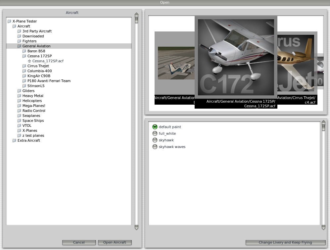This screenshot has height=250, width=330.
Task: Click the folder icon next to KingAir C90B
Action: pos(24,76)
